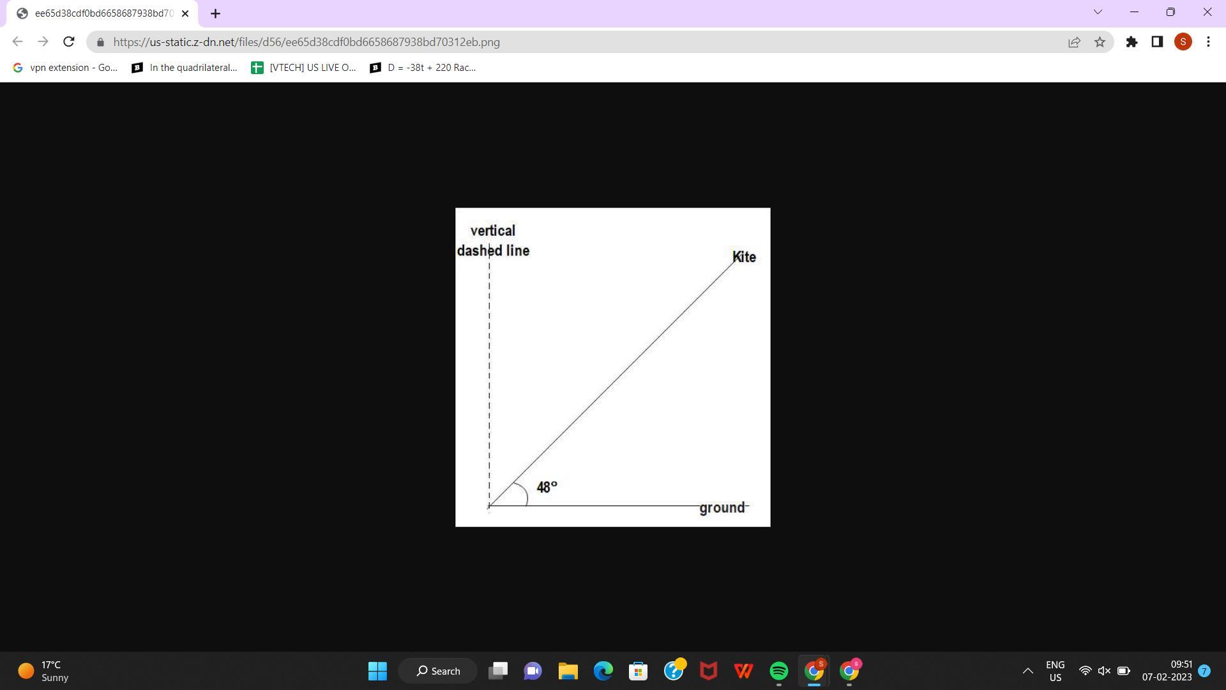
Task: Close the current browser tab
Action: (185, 13)
